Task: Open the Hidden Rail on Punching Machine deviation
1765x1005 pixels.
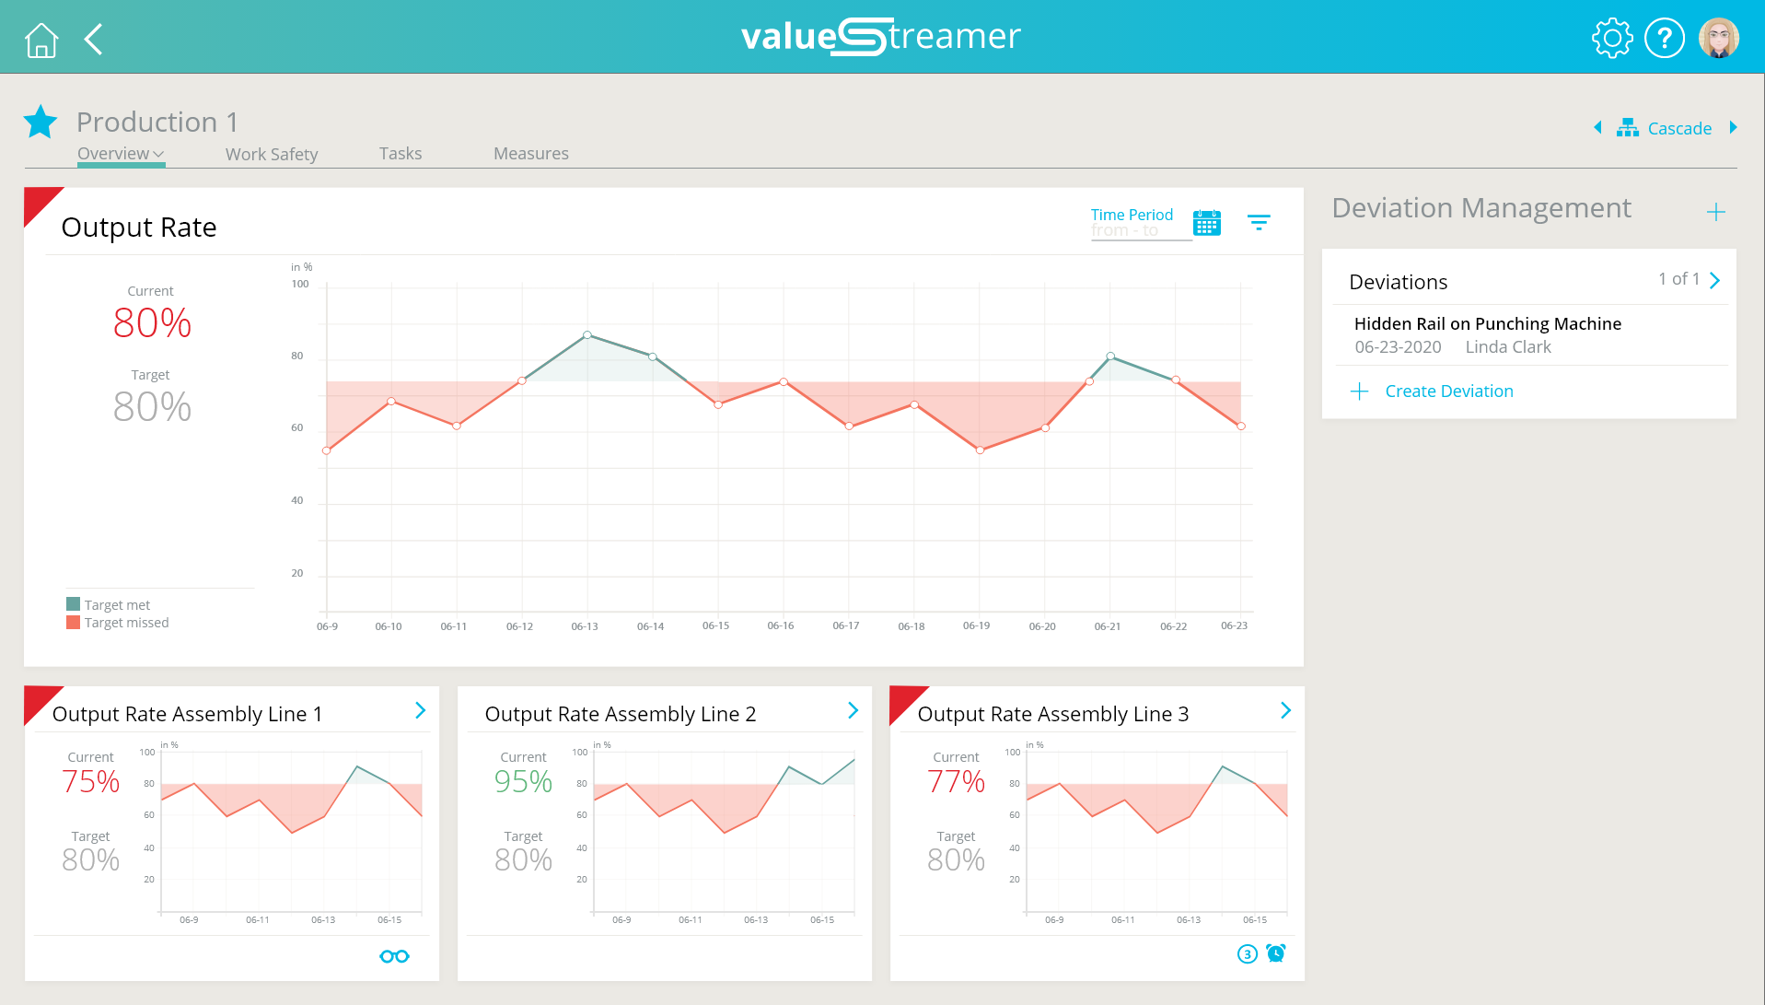Action: [x=1488, y=323]
